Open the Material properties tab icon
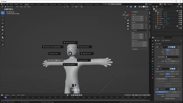The image size is (183, 103). [x=152, y=74]
